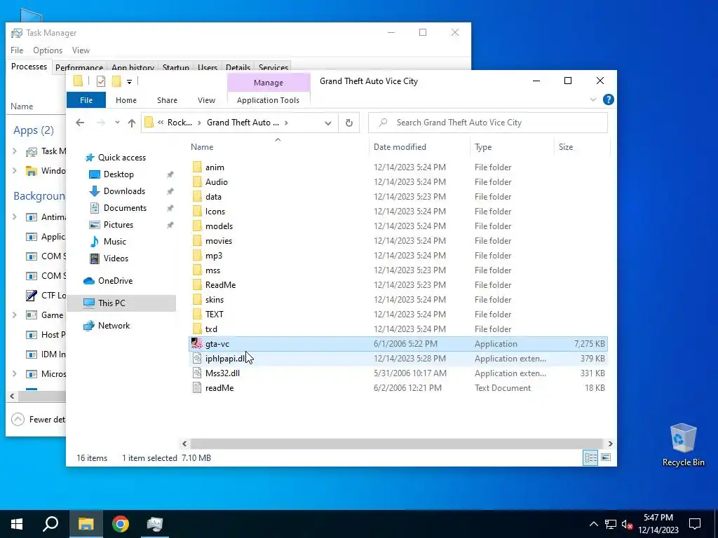The image size is (718, 538).
Task: Click the Windows Start button
Action: 17,524
